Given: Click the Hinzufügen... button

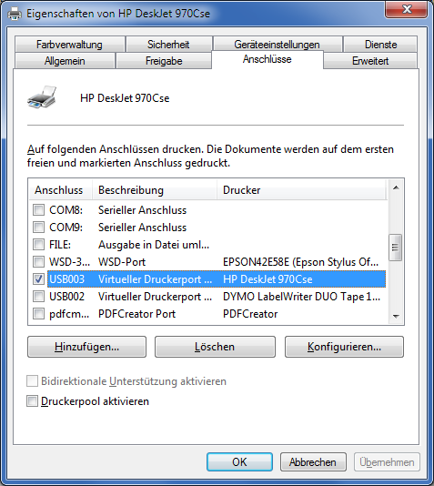Looking at the screenshot, I should click(x=86, y=347).
